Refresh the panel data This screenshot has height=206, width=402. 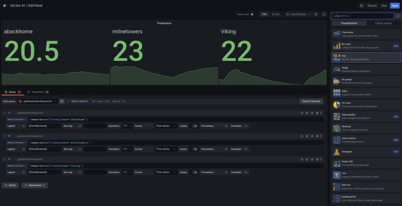(x=324, y=15)
